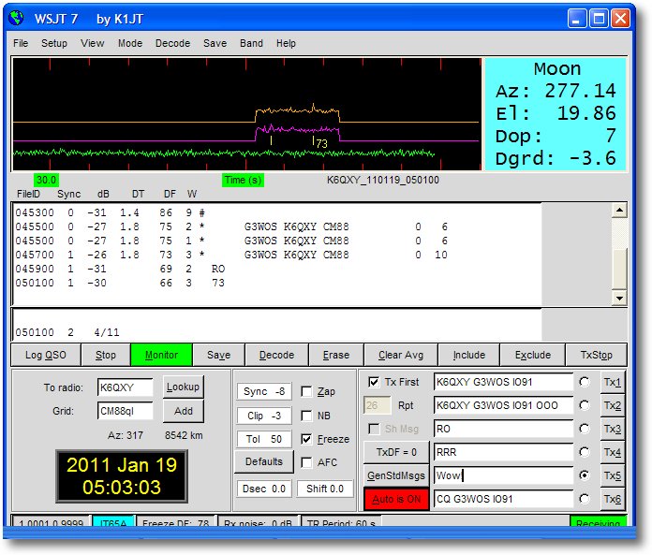This screenshot has width=652, height=555.
Task: Click the Tx1 button
Action: point(612,382)
